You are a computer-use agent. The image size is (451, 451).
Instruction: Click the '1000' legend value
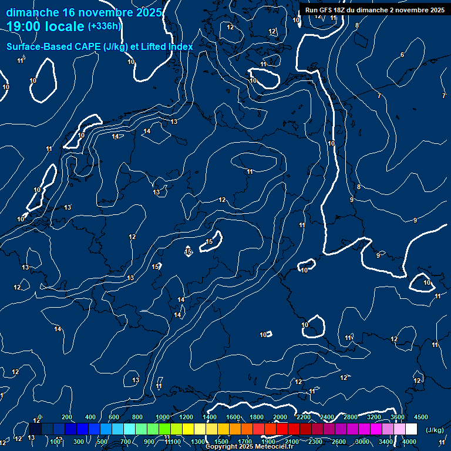click(163, 417)
